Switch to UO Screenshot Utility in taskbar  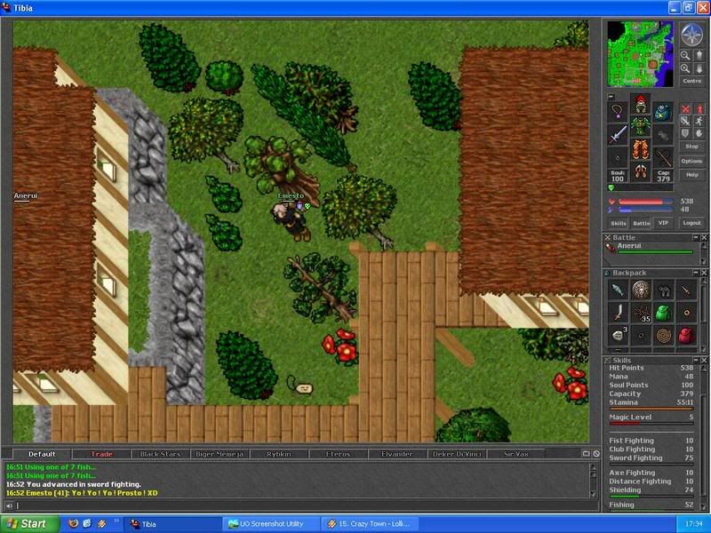pyautogui.click(x=271, y=524)
